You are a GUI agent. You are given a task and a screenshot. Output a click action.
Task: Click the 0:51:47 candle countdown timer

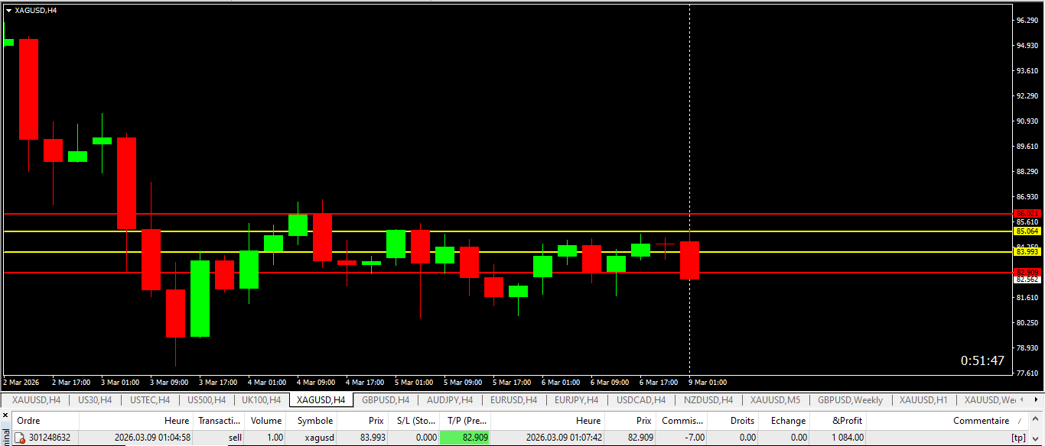pyautogui.click(x=982, y=360)
